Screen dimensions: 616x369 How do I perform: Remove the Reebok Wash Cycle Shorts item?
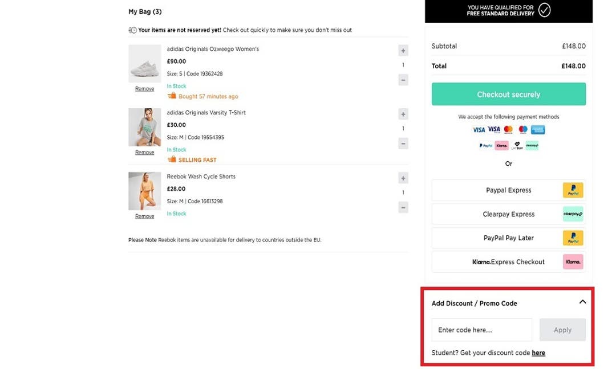click(x=144, y=216)
